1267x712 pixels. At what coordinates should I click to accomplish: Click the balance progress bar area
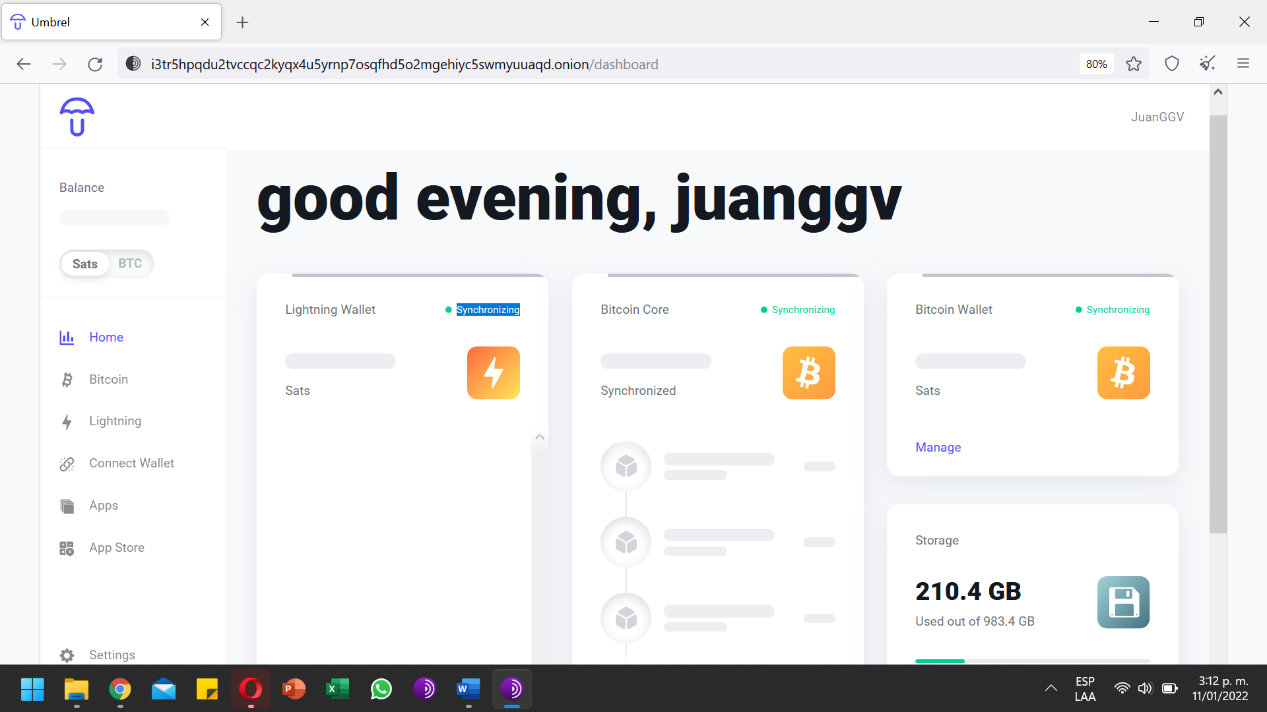114,218
